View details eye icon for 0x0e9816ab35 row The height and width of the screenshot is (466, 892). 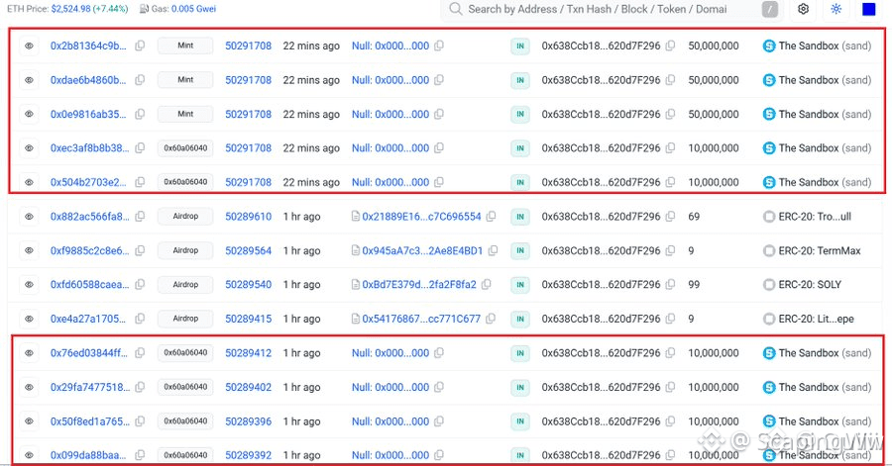coord(29,114)
